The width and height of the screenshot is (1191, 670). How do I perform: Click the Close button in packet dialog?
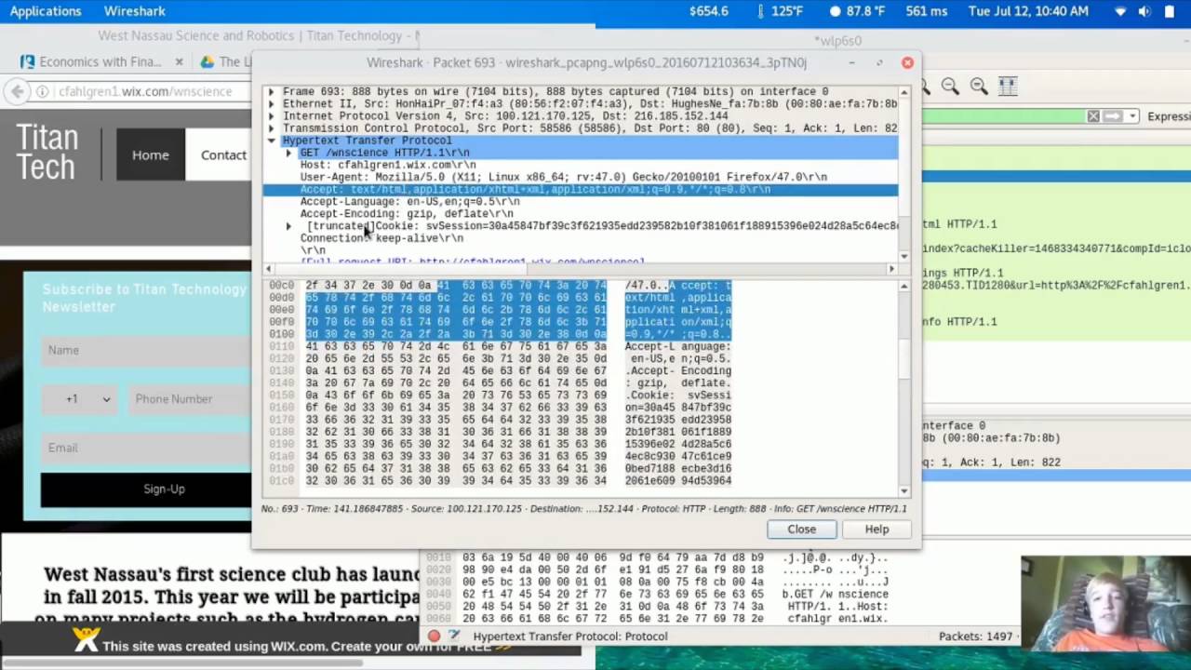click(801, 529)
